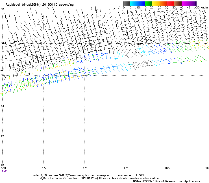Click the -177 longitude label

43,168
